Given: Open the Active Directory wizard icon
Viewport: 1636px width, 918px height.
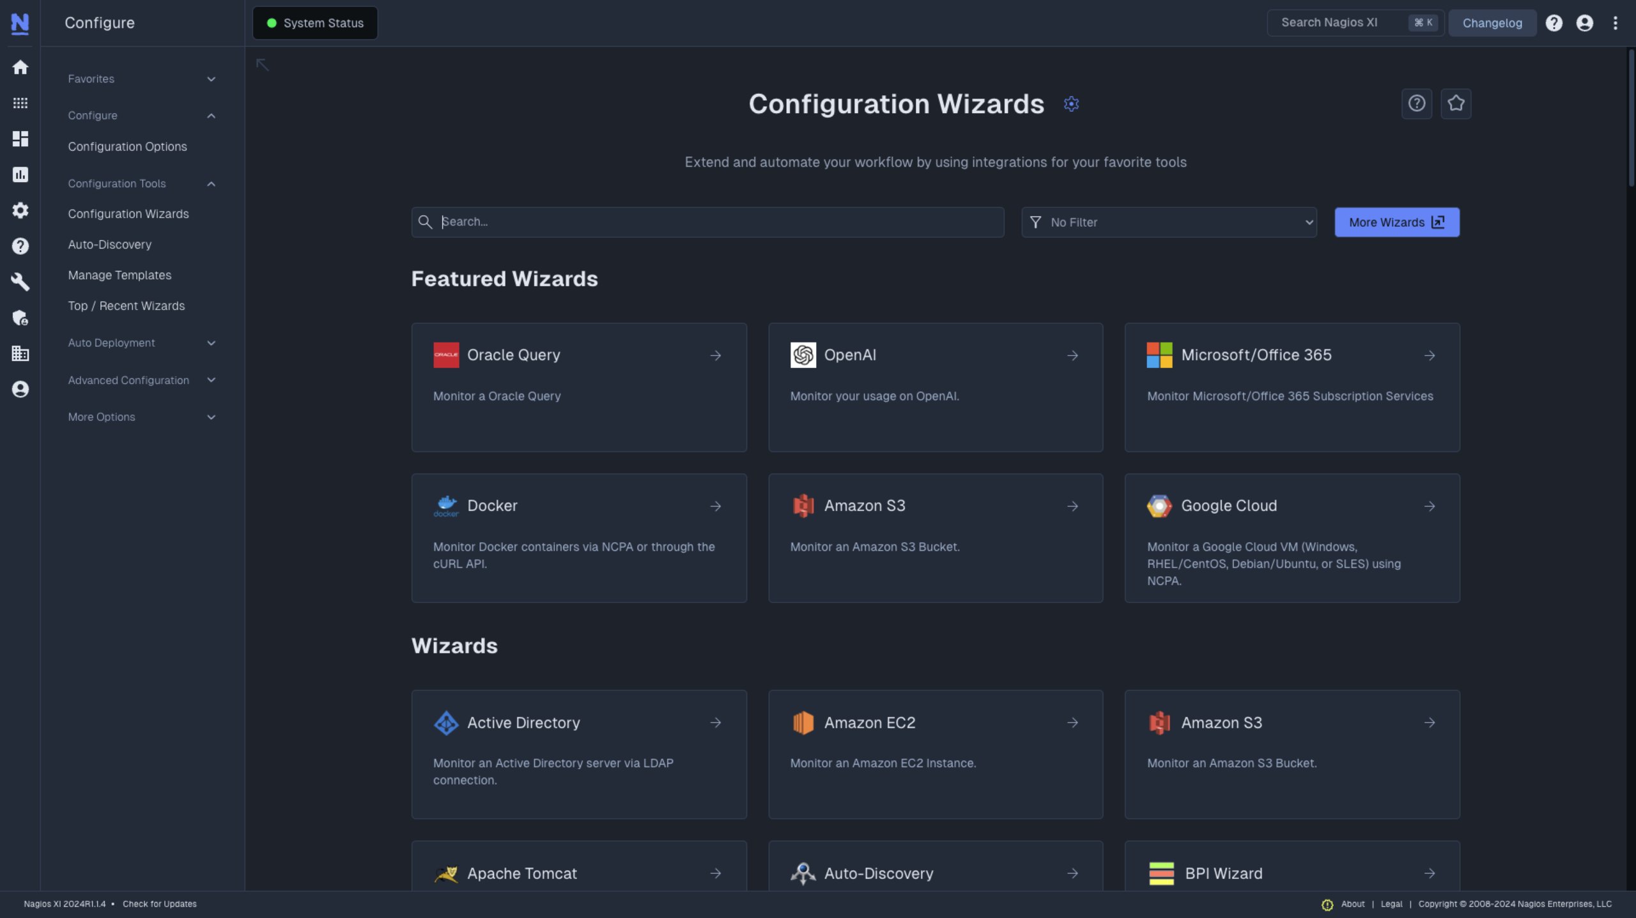Looking at the screenshot, I should [446, 723].
